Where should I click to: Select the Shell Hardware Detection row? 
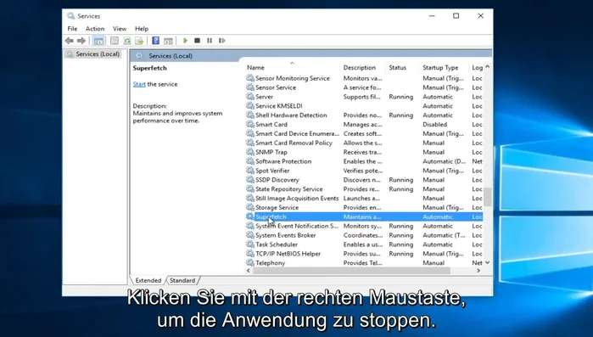pos(363,115)
